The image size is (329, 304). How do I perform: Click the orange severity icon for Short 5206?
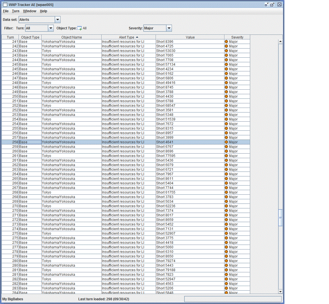pyautogui.click(x=226, y=288)
